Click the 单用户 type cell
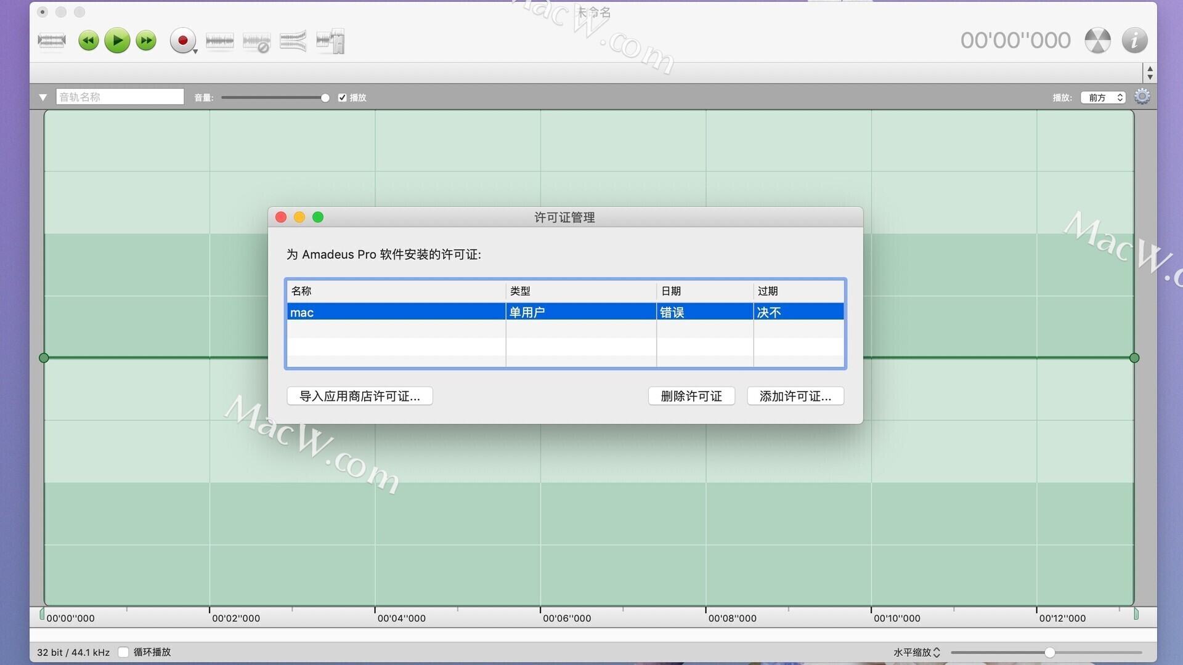Screen dimensions: 1183x665 (581, 312)
